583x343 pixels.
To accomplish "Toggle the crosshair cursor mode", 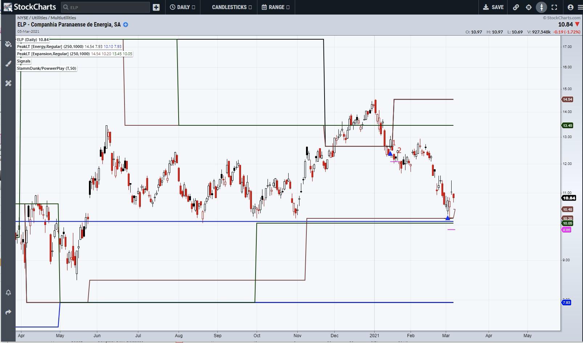I will [529, 7].
